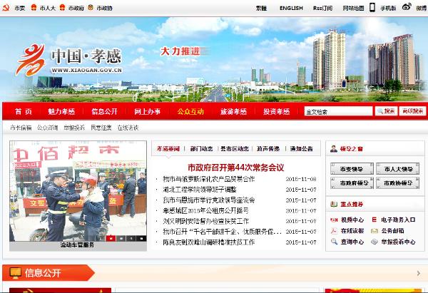This screenshot has width=428, height=293.
Task: Open article 孝感城区2015年公租房公开摇号
Action: pyautogui.click(x=205, y=210)
